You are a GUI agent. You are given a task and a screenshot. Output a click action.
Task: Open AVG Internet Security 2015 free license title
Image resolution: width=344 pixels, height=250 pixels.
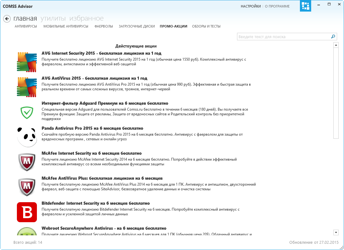[101, 53]
